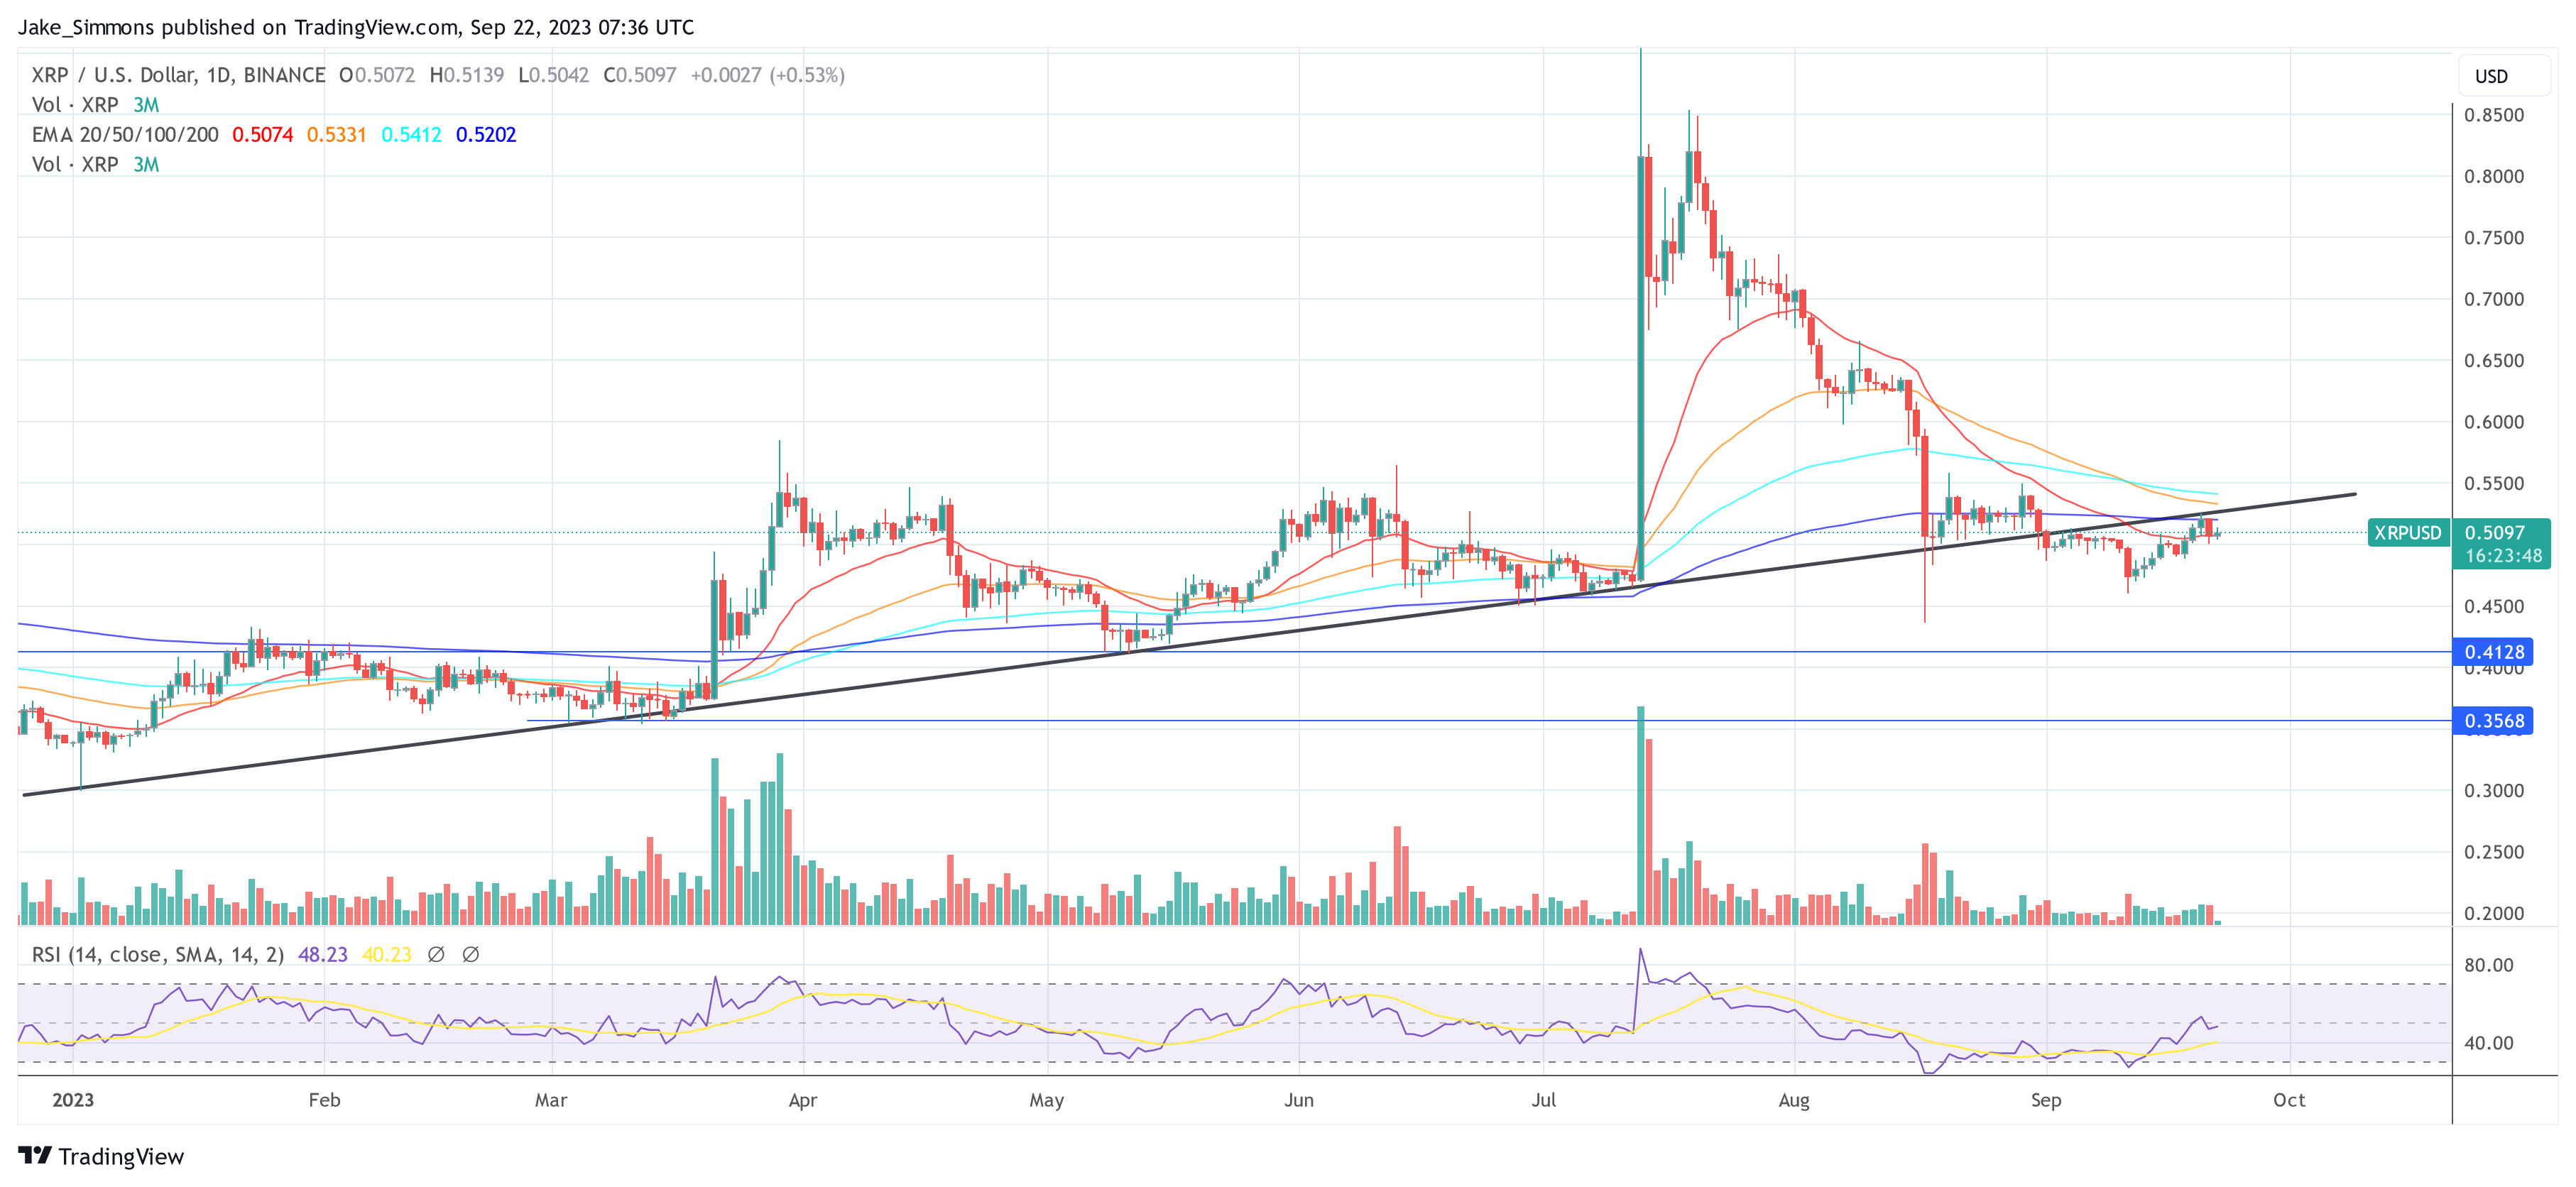This screenshot has height=1187, width=2576.
Task: Click the May label on time axis
Action: (x=1046, y=1100)
